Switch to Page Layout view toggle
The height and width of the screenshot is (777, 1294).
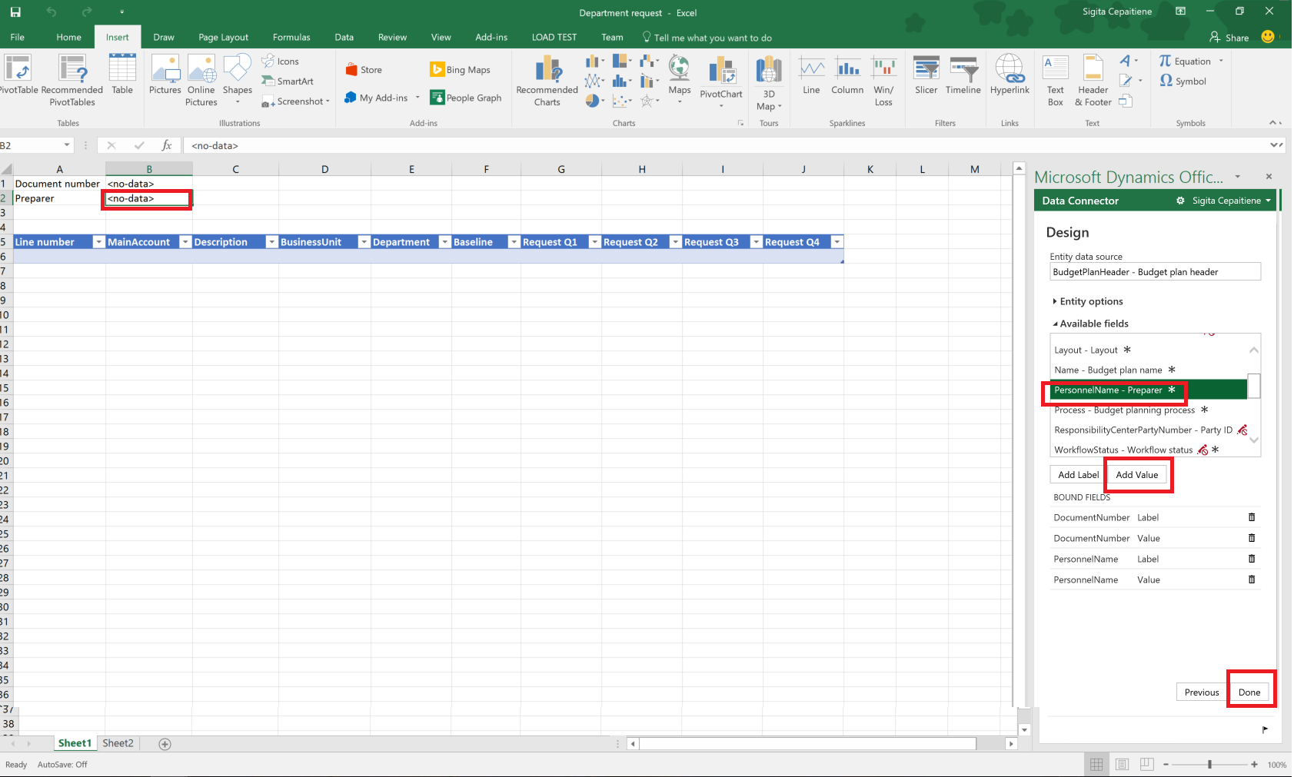[x=1122, y=764]
